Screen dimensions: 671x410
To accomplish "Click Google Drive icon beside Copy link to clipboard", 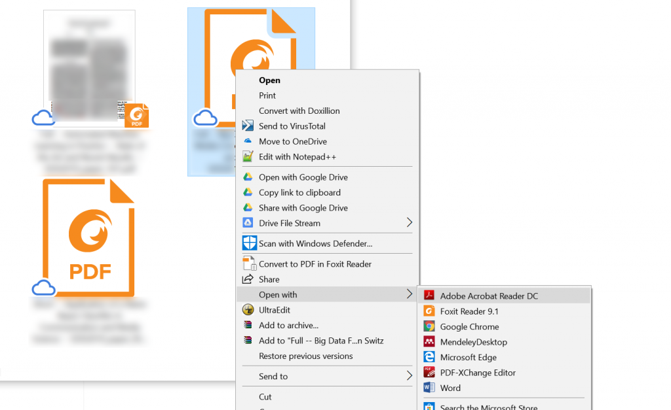I will click(x=248, y=192).
